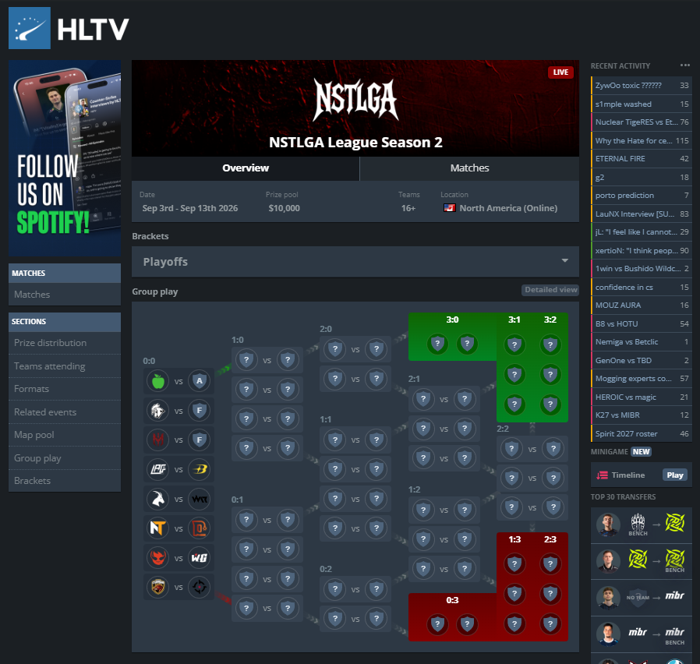This screenshot has height=664, width=700.
Task: Jump to the Map pool section
Action: click(x=64, y=435)
